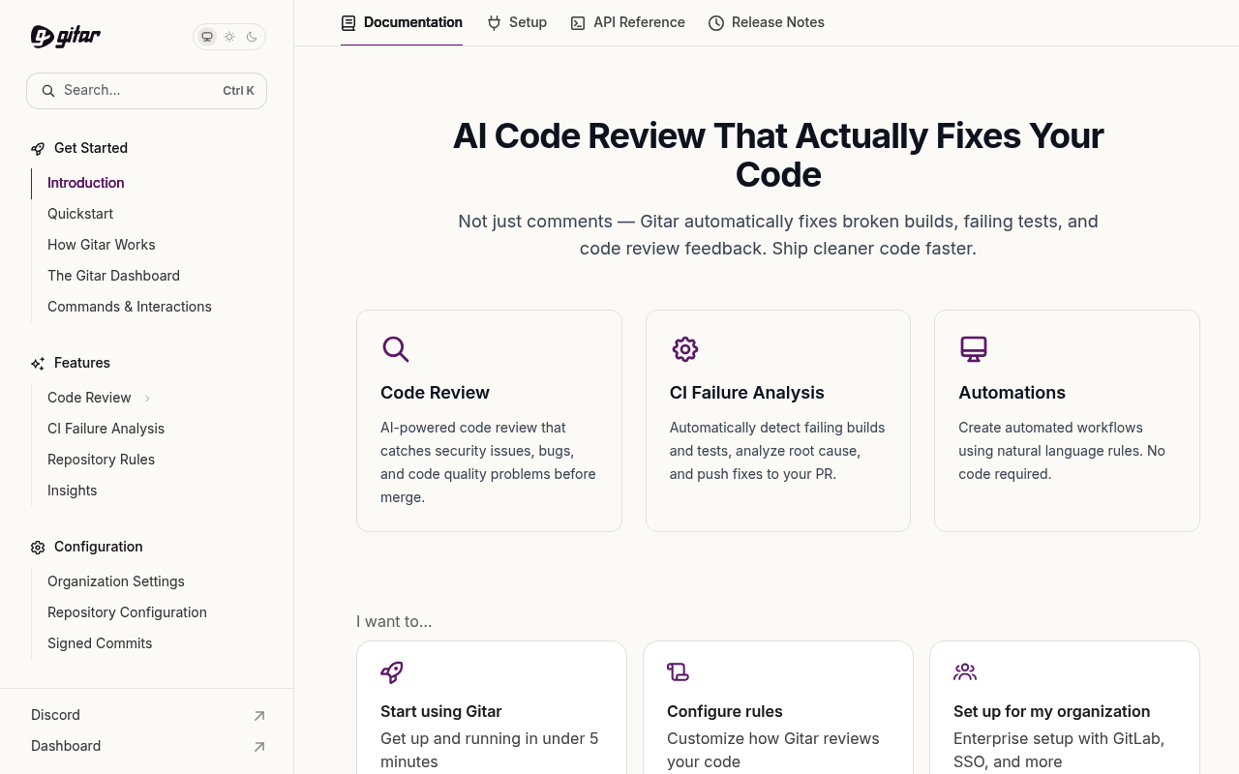Image resolution: width=1239 pixels, height=774 pixels.
Task: Click the gear icon on CI Failure Analysis card
Action: pos(685,349)
